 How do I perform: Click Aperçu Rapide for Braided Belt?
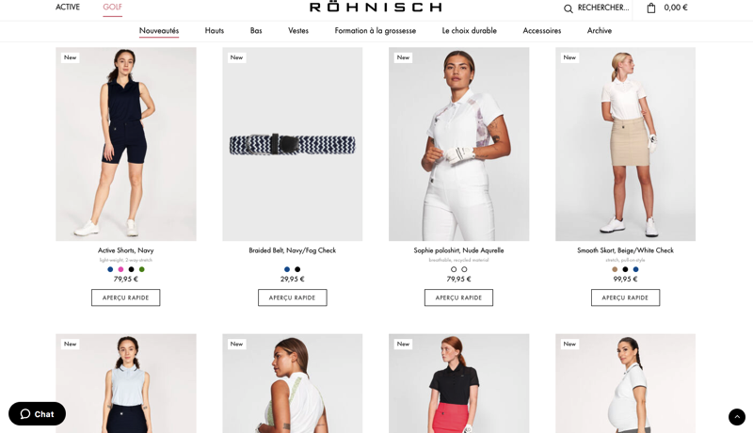click(293, 297)
